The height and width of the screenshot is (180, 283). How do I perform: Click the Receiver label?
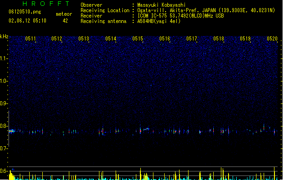(x=91, y=16)
